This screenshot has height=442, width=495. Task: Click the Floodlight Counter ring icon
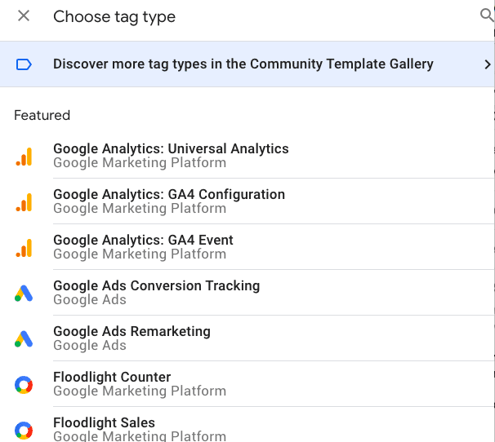click(x=24, y=385)
